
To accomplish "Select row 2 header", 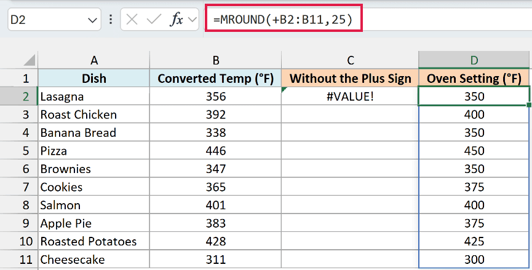I will [18, 96].
